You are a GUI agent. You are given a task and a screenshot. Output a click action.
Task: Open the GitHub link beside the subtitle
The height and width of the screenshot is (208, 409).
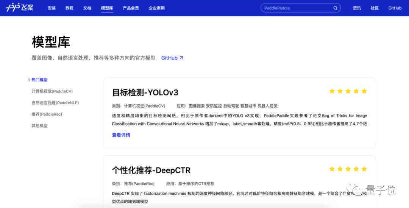[172, 58]
